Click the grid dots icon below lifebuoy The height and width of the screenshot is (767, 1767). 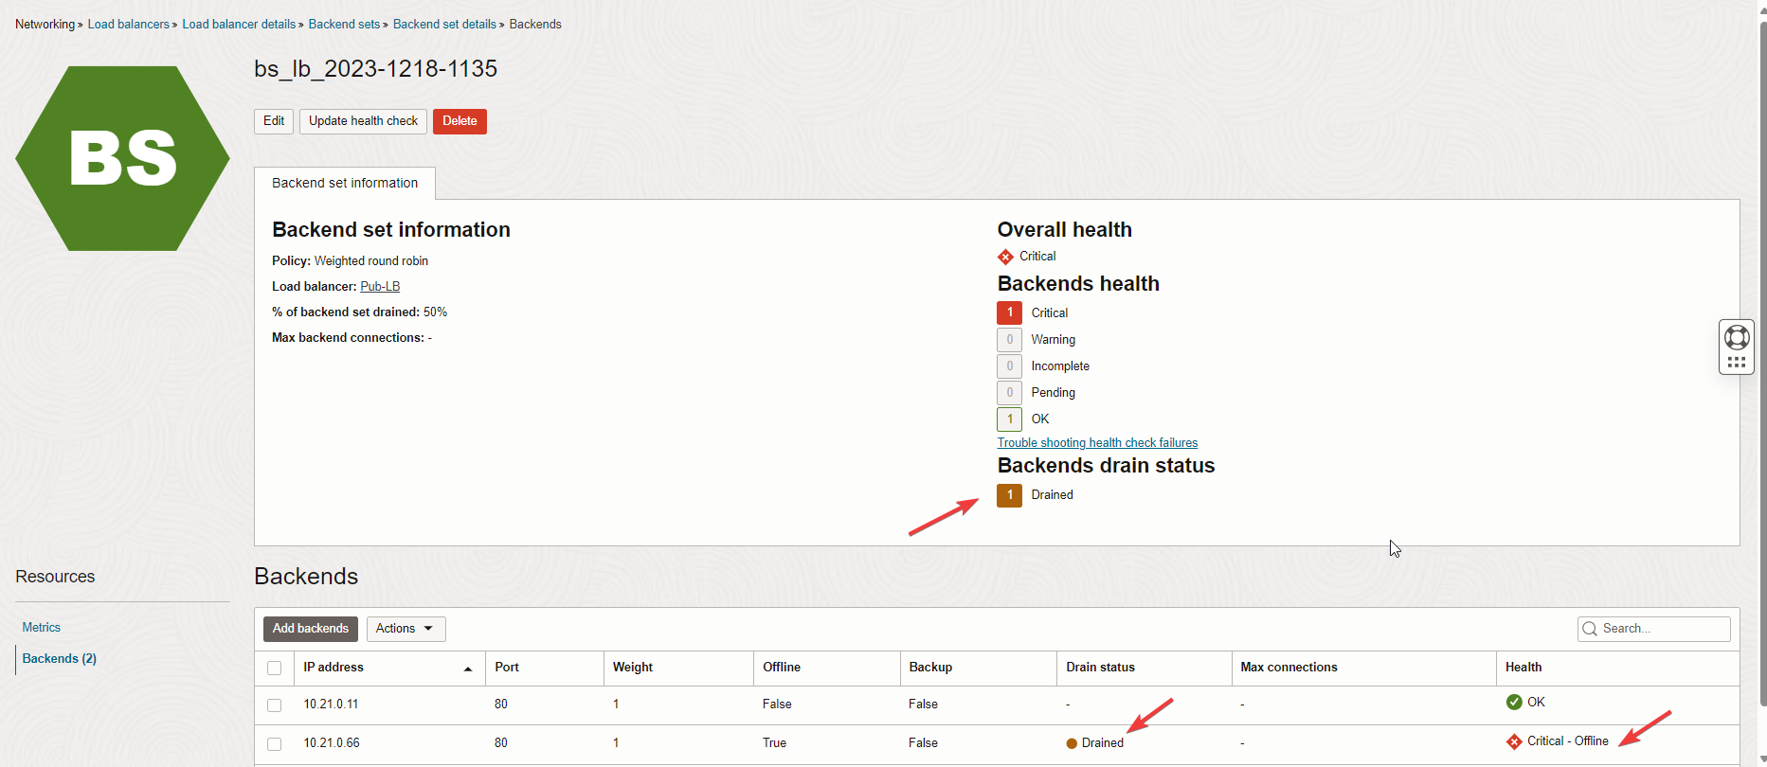coord(1737,363)
